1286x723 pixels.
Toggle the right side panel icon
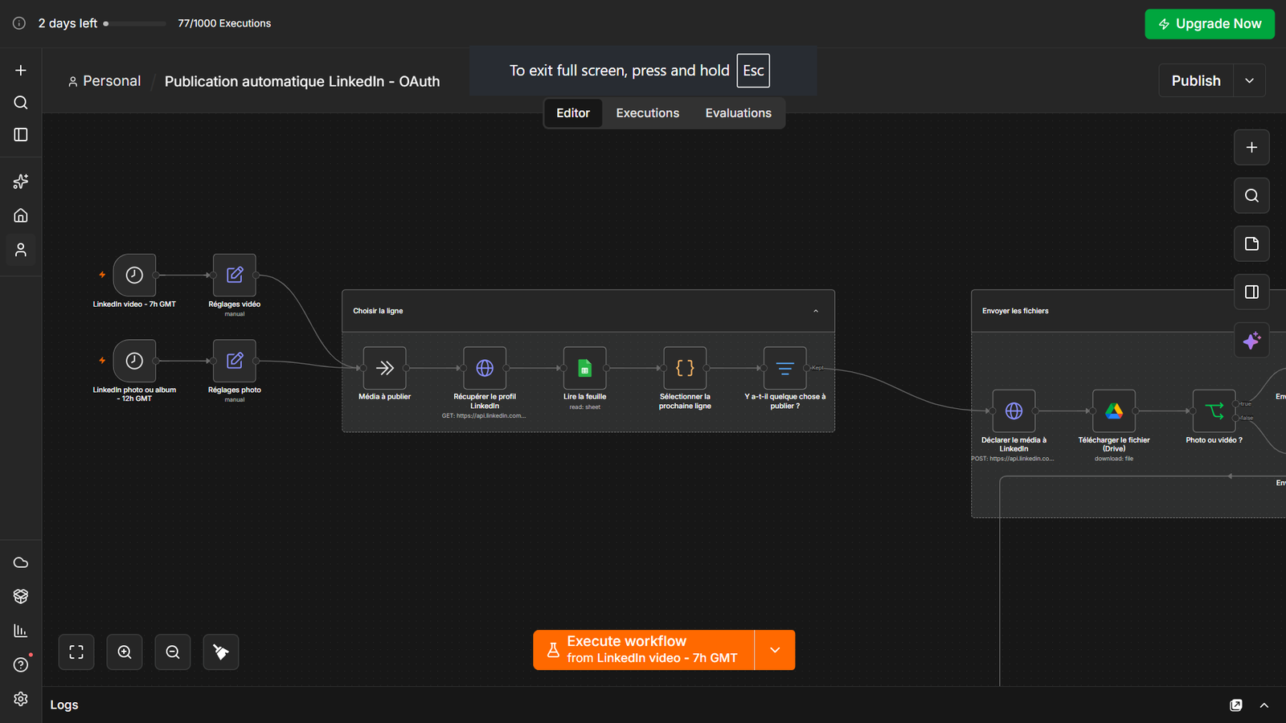(1251, 292)
